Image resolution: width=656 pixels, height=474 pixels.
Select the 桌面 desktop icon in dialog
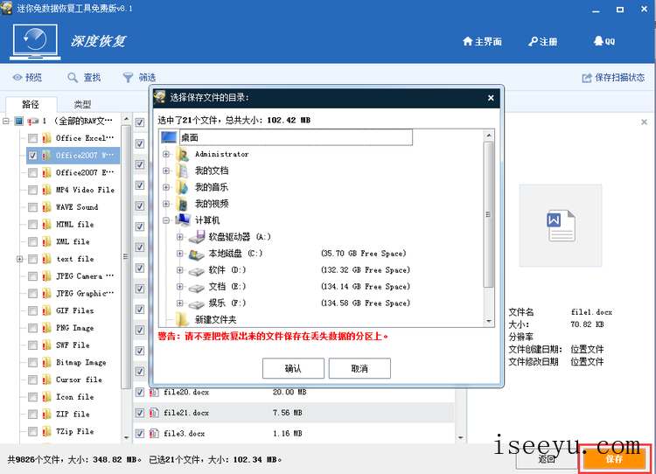click(x=169, y=137)
